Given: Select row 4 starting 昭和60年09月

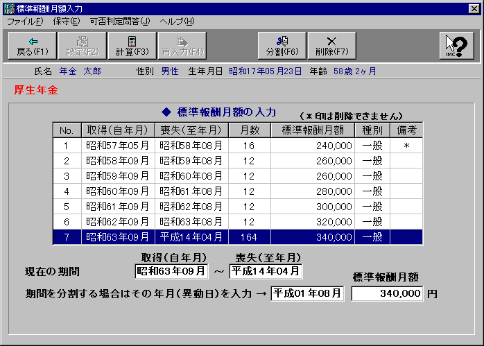Looking at the screenshot, I should (238, 191).
